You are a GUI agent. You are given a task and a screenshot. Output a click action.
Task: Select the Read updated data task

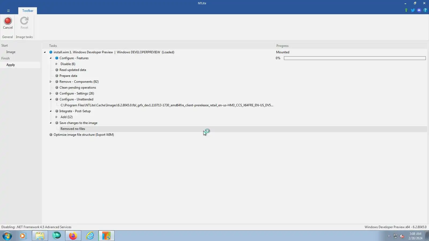(73, 70)
